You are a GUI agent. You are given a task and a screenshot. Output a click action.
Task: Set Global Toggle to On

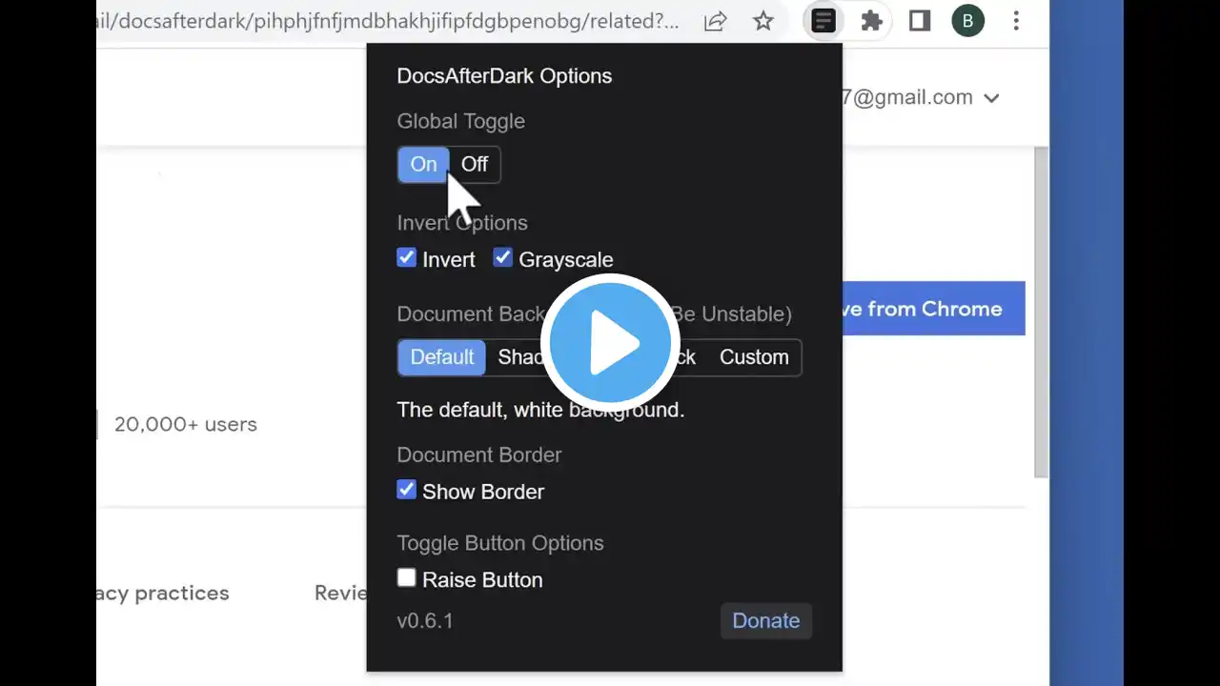click(423, 164)
